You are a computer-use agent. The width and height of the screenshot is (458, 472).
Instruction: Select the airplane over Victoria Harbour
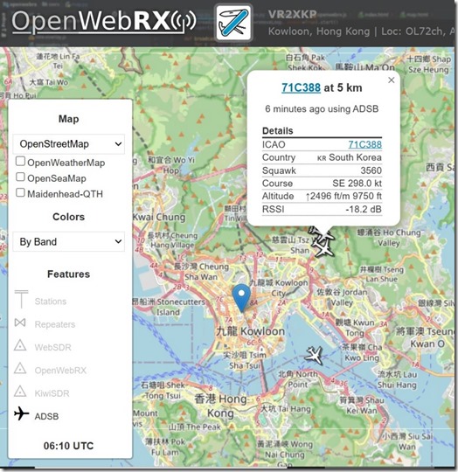pyautogui.click(x=314, y=355)
